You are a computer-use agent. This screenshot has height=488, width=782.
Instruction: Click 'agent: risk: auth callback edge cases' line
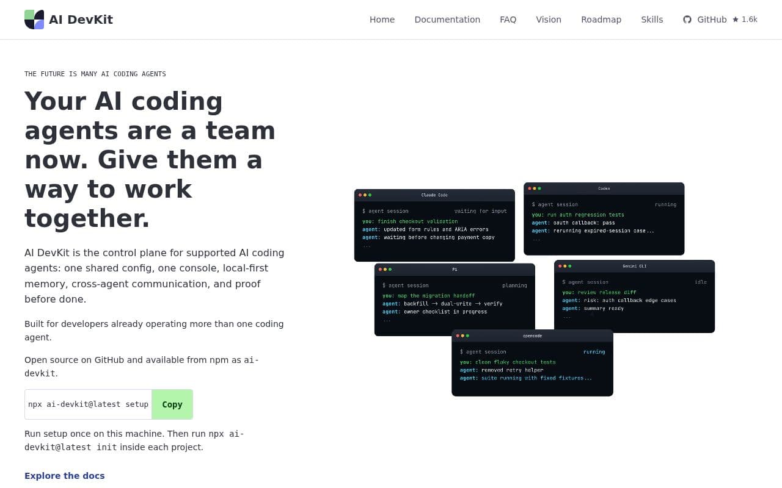point(619,300)
